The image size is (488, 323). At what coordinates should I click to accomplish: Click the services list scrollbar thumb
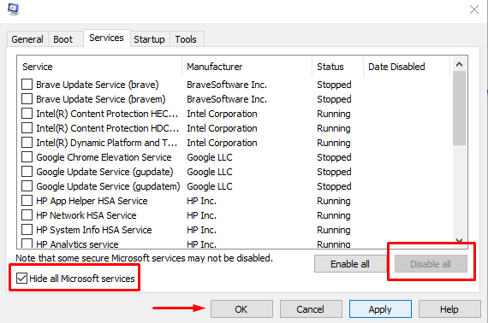point(459,108)
